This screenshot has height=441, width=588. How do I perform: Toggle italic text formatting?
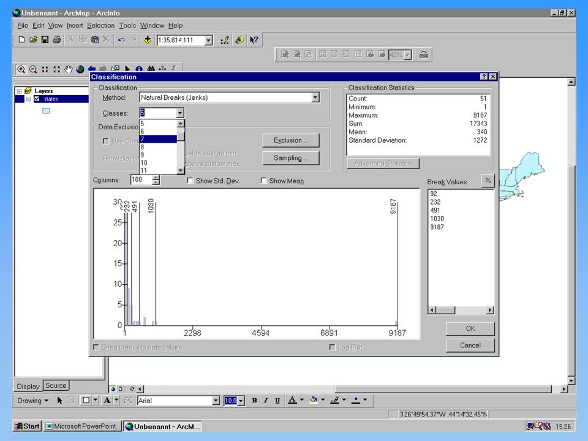coord(266,401)
